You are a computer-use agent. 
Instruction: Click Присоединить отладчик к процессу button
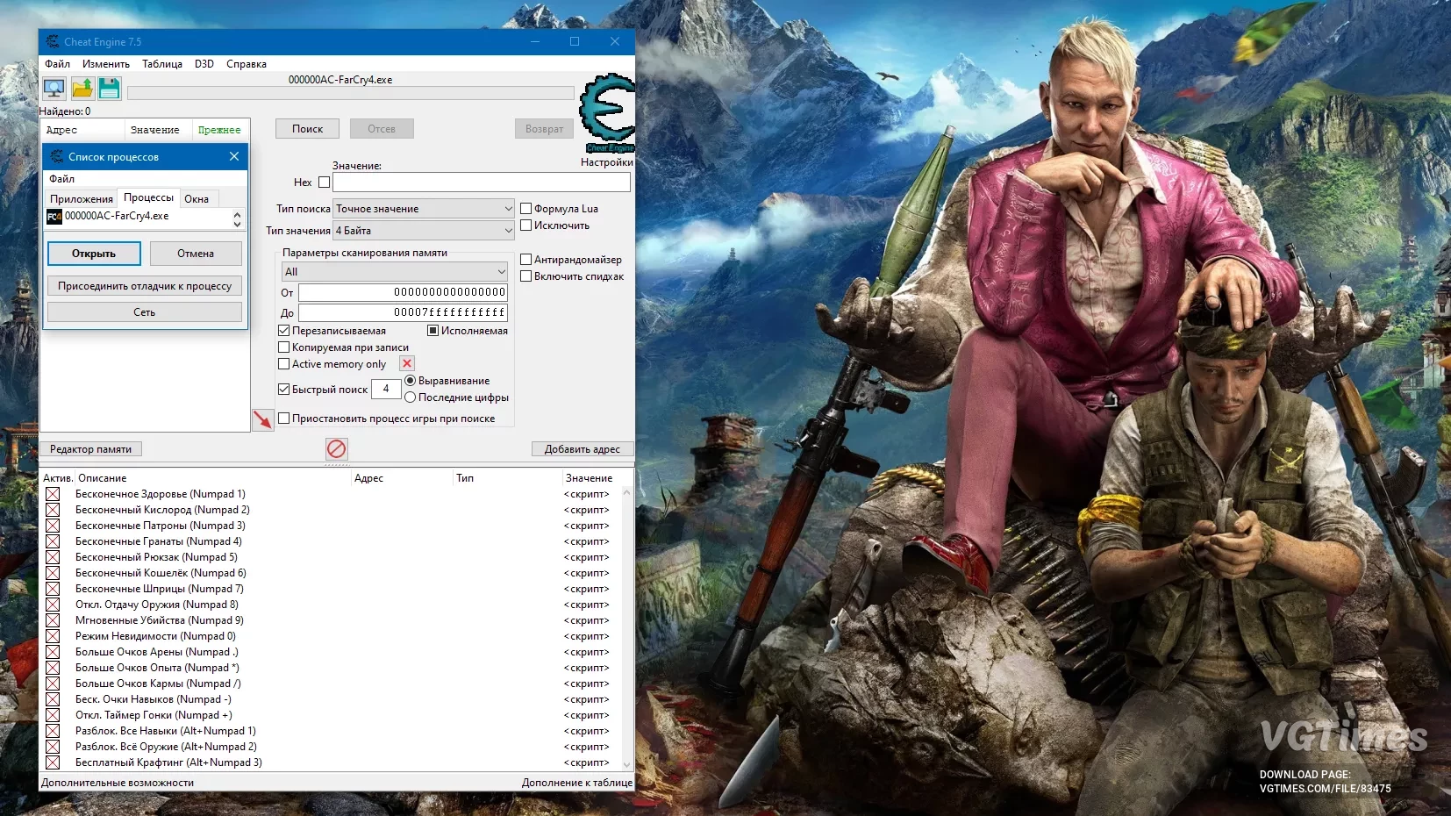click(x=145, y=286)
